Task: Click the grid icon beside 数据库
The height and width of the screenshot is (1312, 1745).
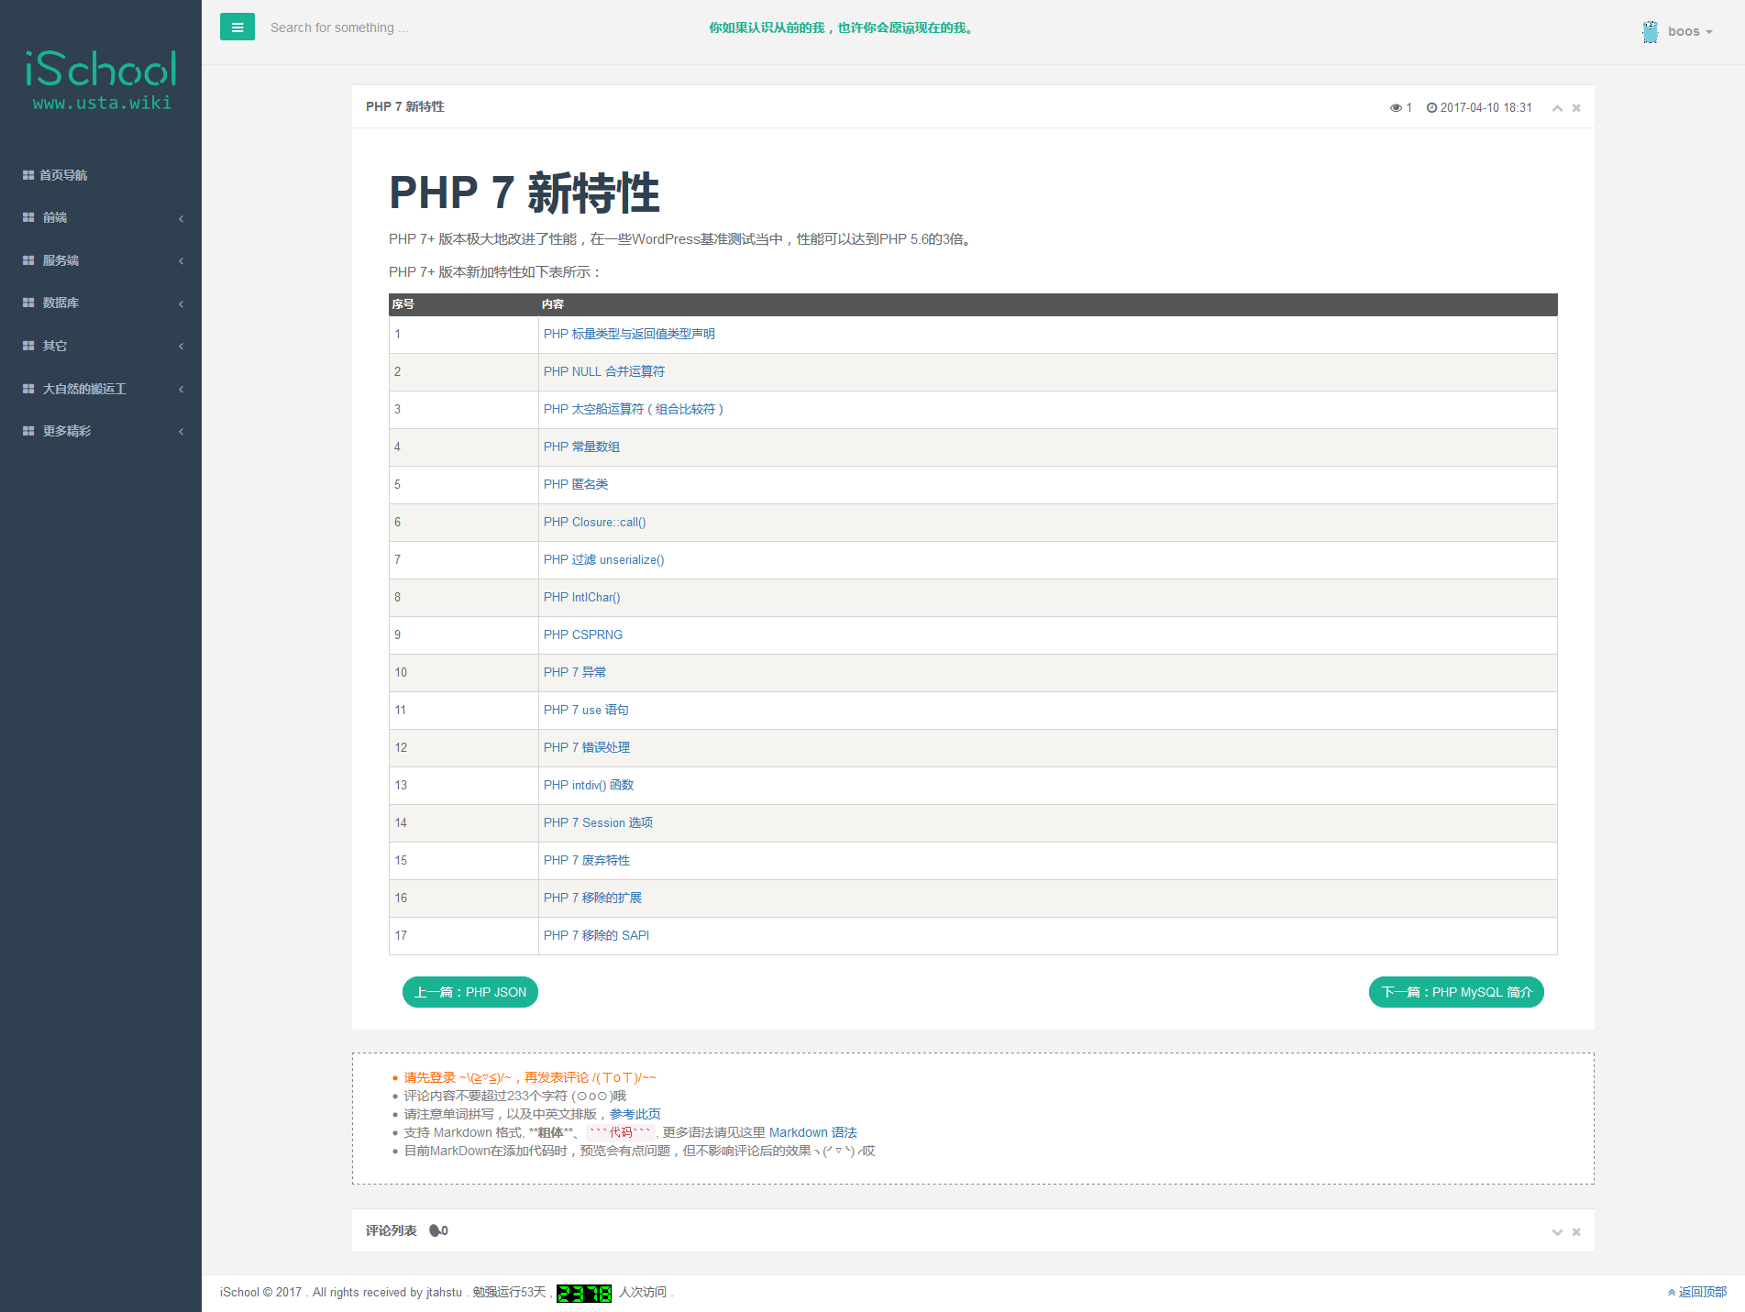Action: [28, 303]
